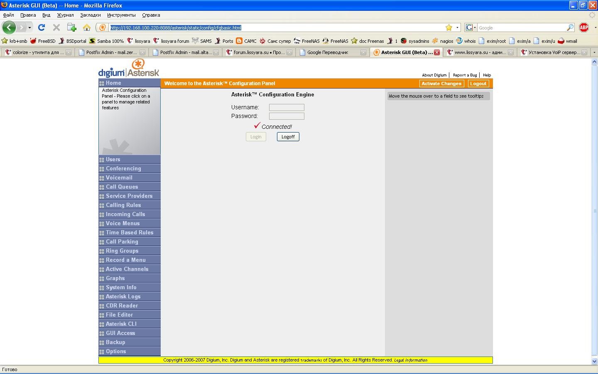
Task: Open the Report a Bug link
Action: click(465, 75)
